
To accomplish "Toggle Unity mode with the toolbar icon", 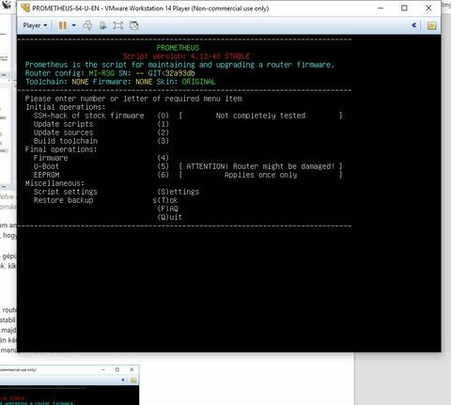I will [x=134, y=25].
